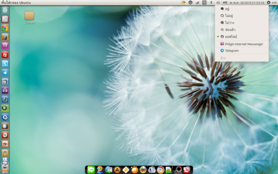Viewport: 278px width, 174px height.
Task: Open the TV-shaped launcher app
Action: pos(5,126)
